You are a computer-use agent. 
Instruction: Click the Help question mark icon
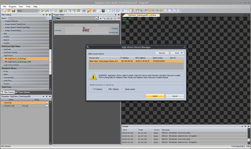click(x=103, y=11)
